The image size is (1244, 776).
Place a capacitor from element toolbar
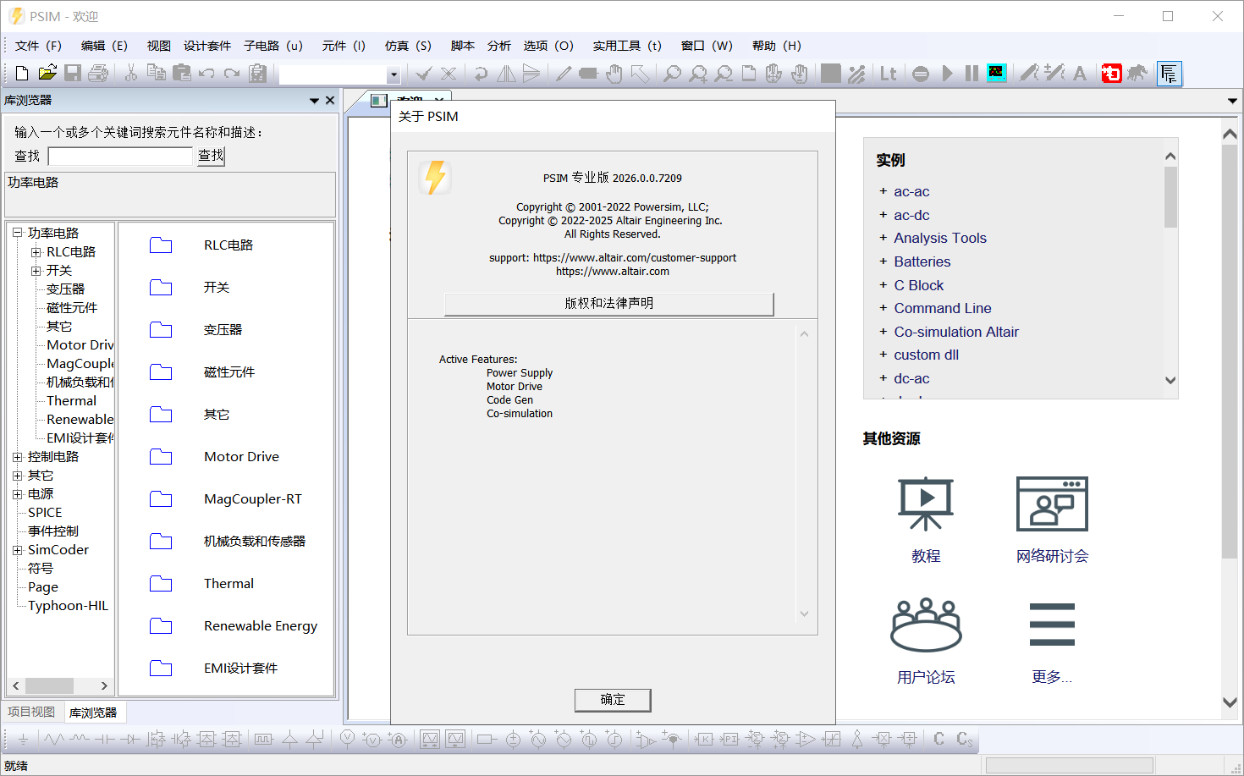(105, 740)
